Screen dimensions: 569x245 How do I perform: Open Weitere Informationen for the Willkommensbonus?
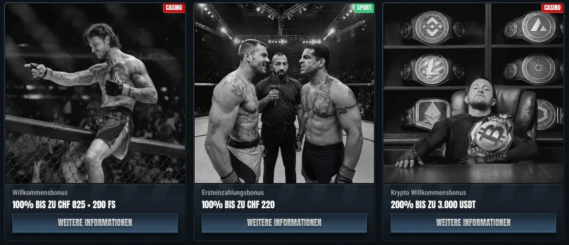95,223
